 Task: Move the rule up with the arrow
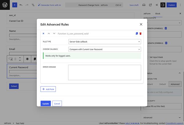tap(49, 33)
